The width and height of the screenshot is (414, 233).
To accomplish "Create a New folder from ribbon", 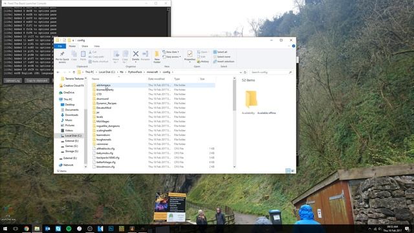I will [x=157, y=57].
